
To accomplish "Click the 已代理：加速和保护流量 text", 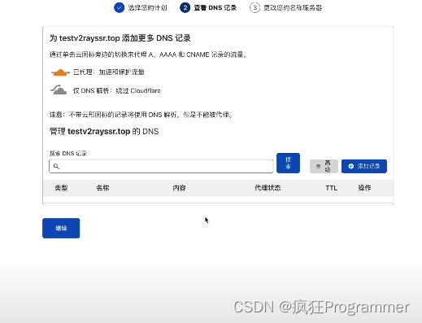I will click(109, 72).
